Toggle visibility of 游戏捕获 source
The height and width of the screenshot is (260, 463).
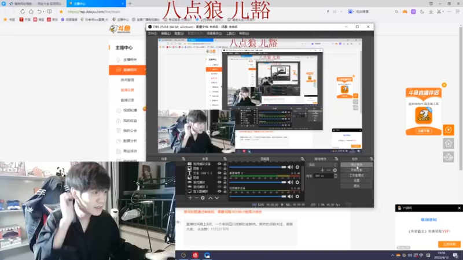[219, 182]
